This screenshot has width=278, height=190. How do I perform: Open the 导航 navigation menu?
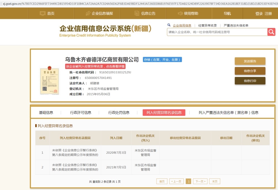coord(227,13)
